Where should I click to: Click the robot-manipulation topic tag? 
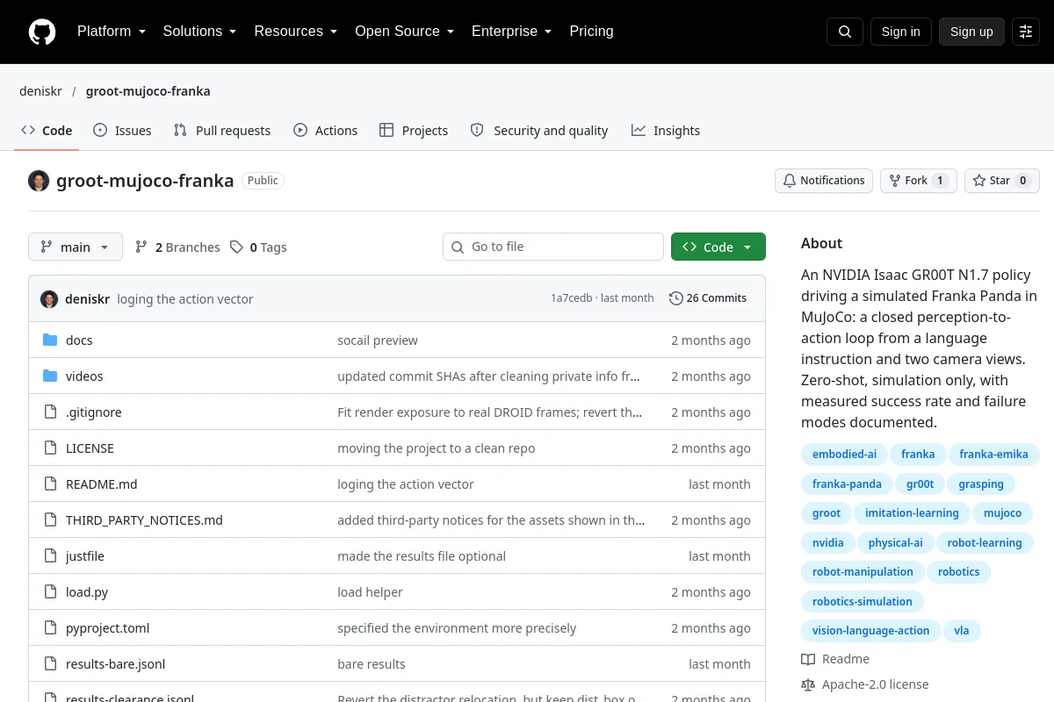[x=863, y=572]
